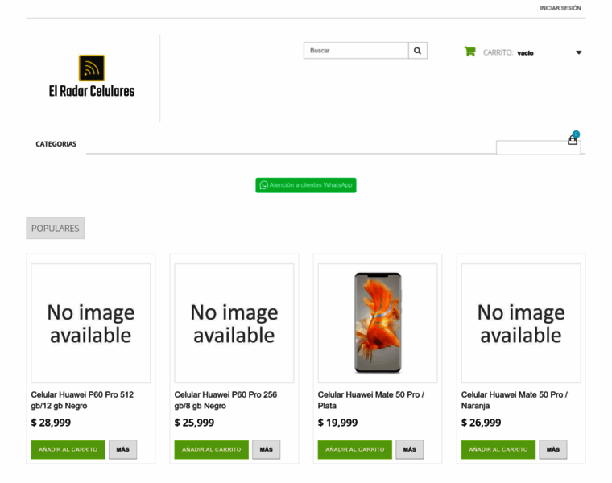The height and width of the screenshot is (483, 612).
Task: Click the $ 19,999 price
Action: (x=337, y=423)
